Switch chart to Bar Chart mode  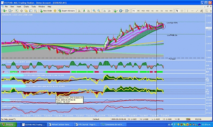[x=79, y=11]
